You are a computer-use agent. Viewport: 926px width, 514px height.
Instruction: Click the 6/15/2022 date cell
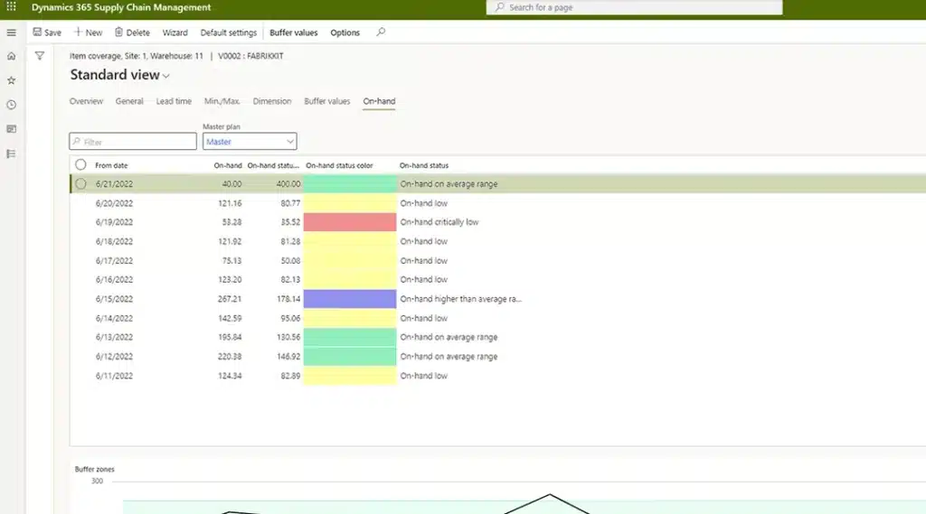click(114, 299)
